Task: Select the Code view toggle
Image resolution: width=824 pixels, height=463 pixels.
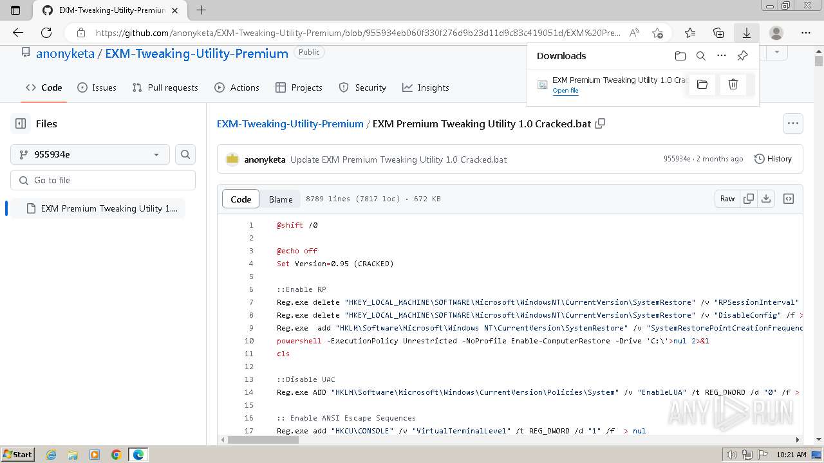Action: tap(241, 199)
